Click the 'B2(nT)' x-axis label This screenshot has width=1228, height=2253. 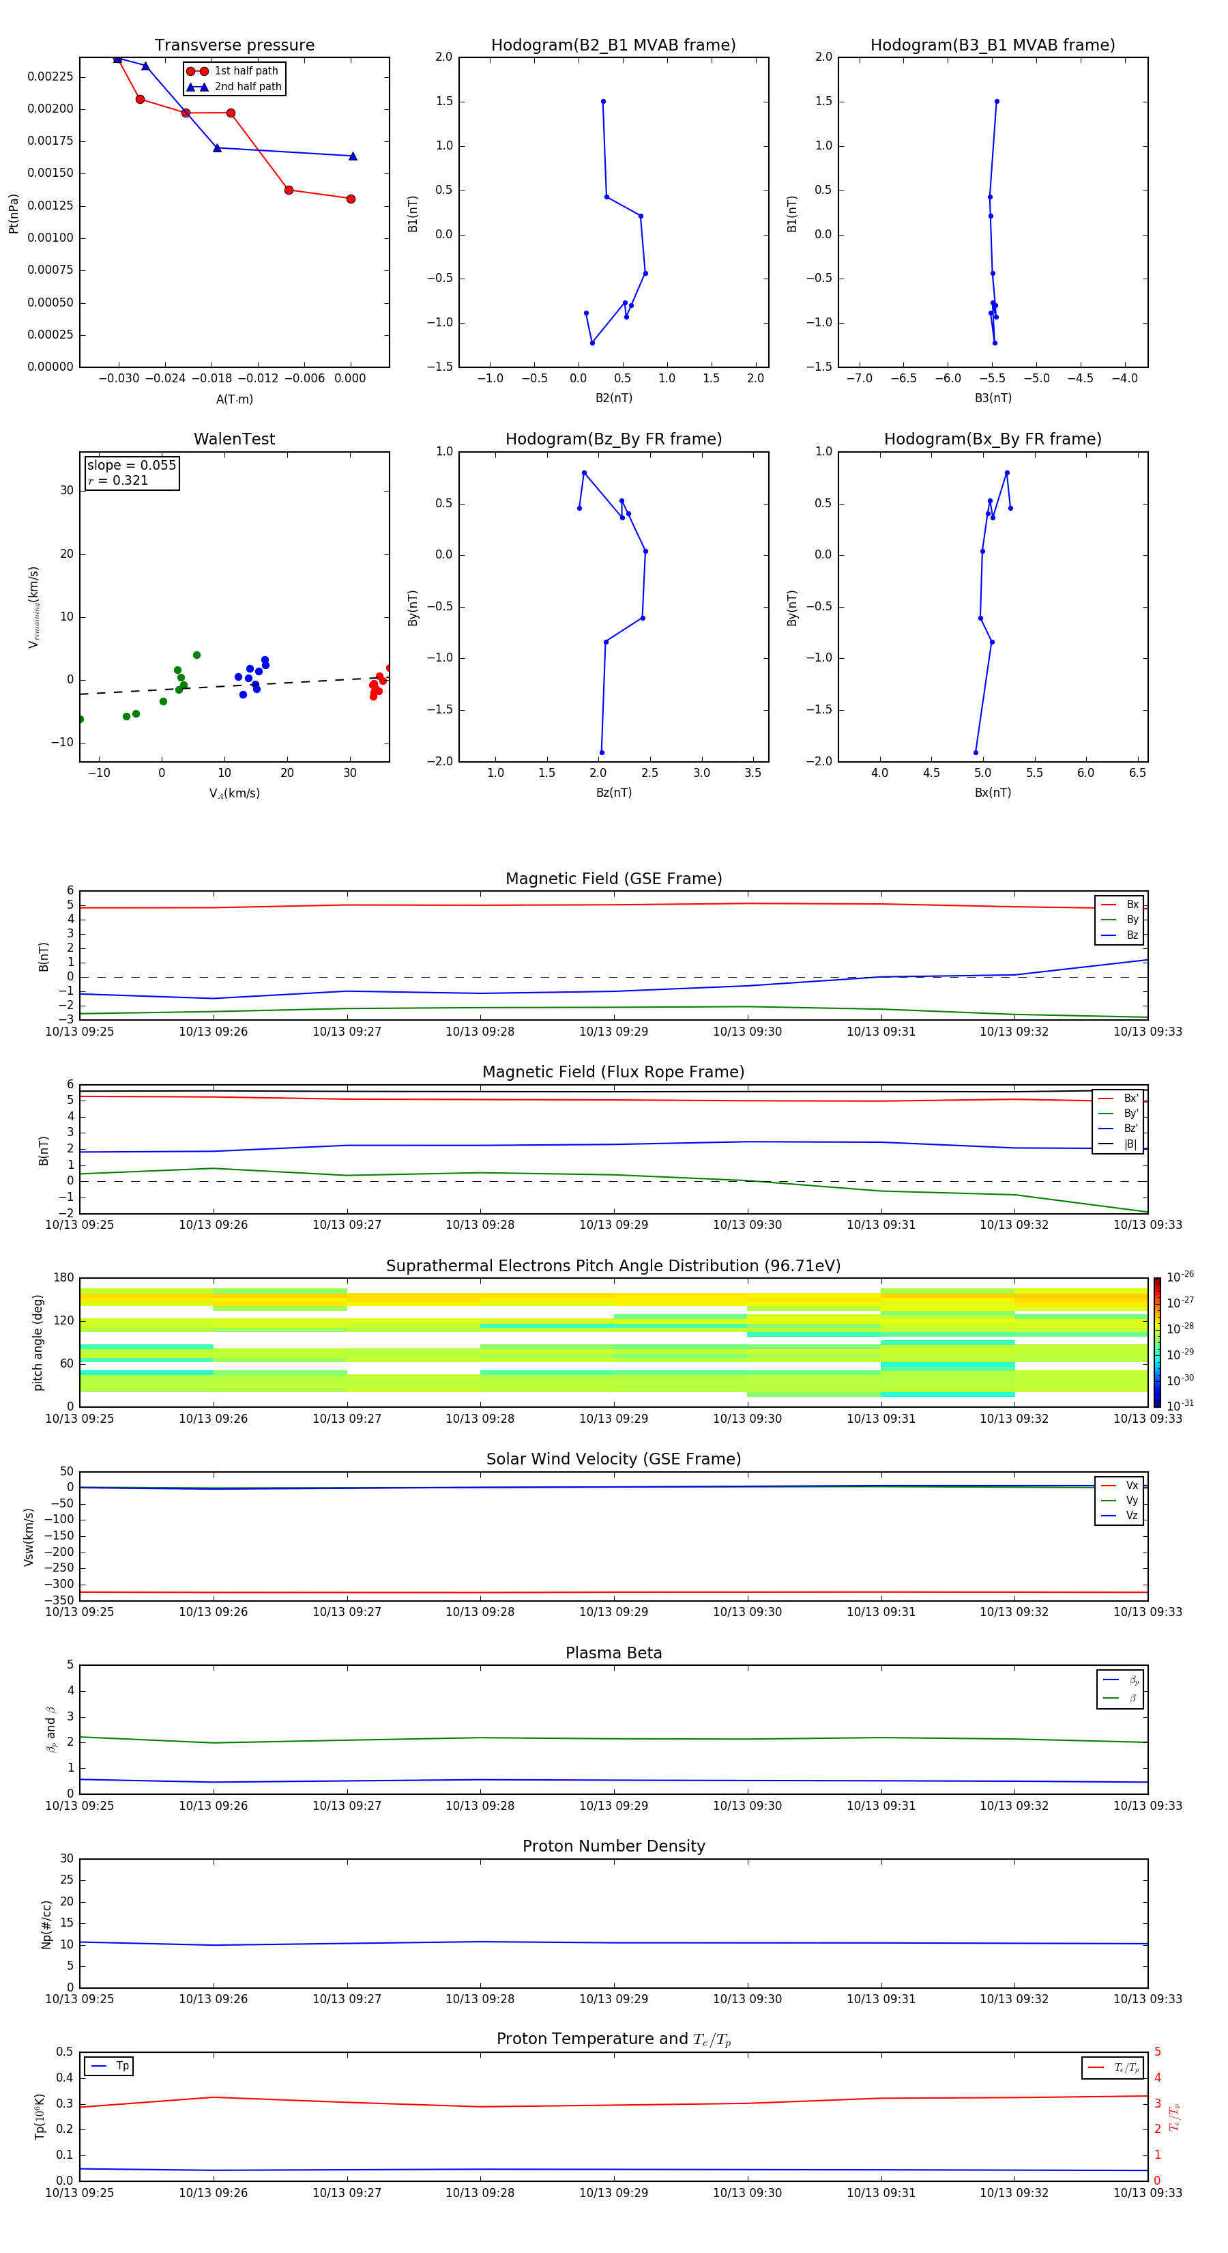[x=613, y=398]
